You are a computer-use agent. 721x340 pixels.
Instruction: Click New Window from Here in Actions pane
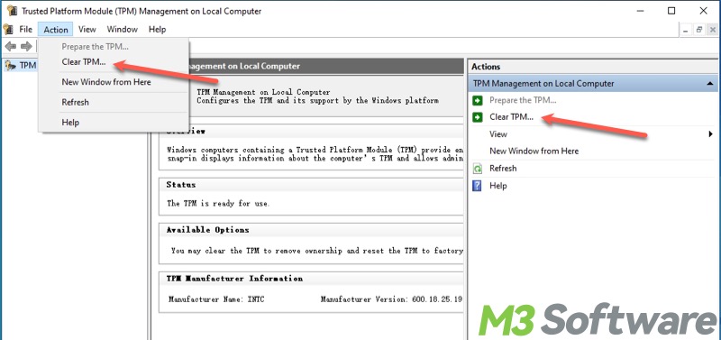click(534, 151)
